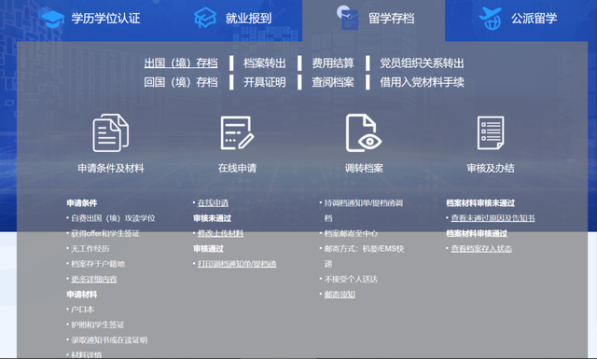
Task: Open the 查看档案存入状态 link
Action: (x=481, y=249)
